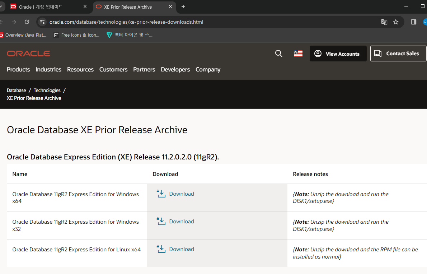Viewport: 427px width, 274px height.
Task: Click the View Accounts button
Action: pyautogui.click(x=338, y=54)
